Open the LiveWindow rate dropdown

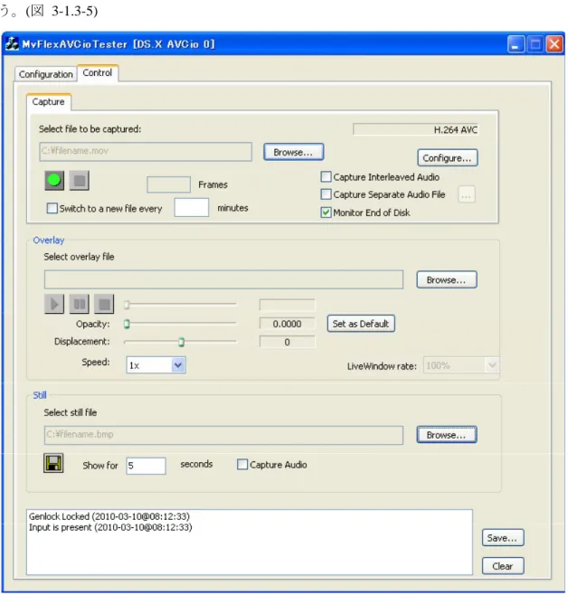pos(492,365)
